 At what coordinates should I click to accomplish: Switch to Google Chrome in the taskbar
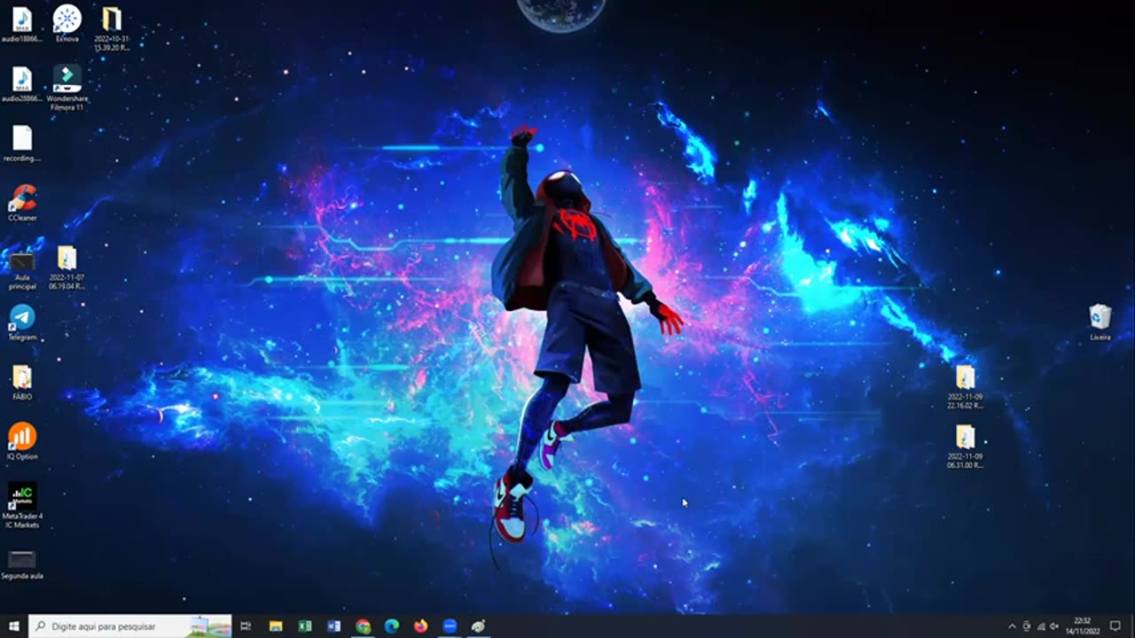(363, 626)
